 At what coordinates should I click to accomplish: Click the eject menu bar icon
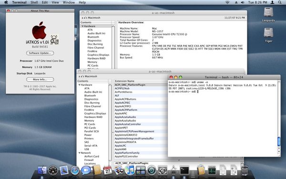click(x=236, y=2)
